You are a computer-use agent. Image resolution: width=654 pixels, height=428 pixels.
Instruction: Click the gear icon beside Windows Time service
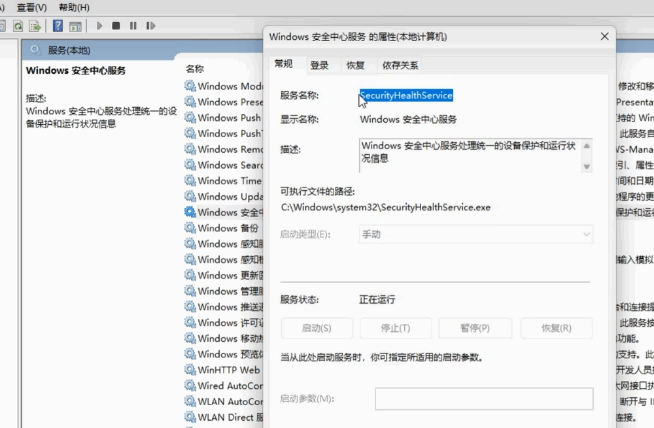coord(190,180)
